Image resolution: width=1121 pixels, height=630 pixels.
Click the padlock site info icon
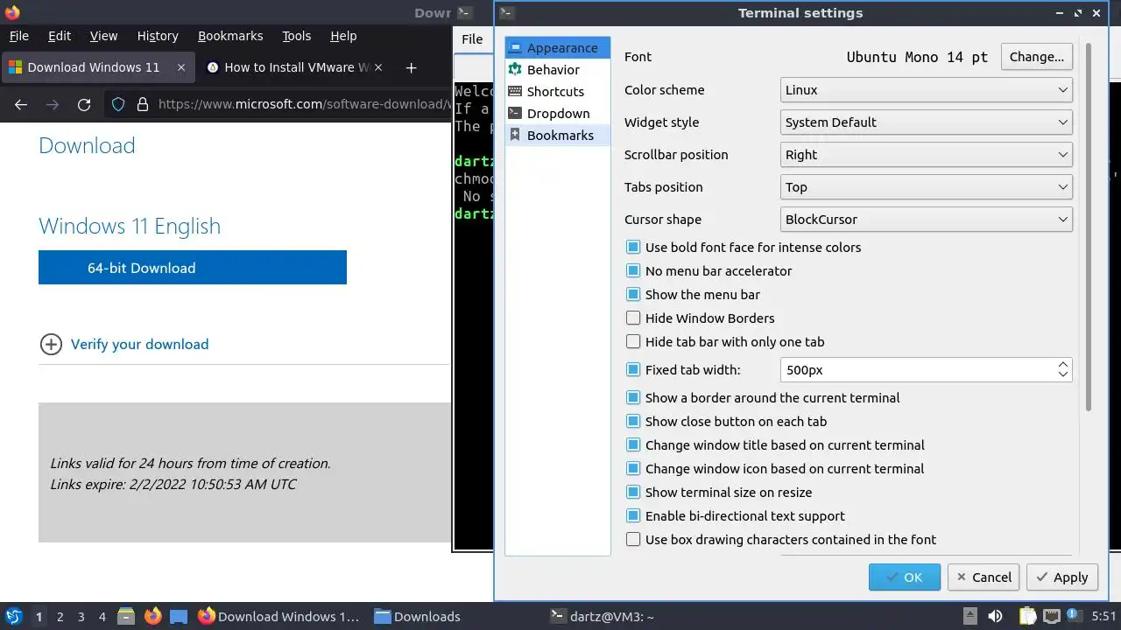pyautogui.click(x=142, y=104)
